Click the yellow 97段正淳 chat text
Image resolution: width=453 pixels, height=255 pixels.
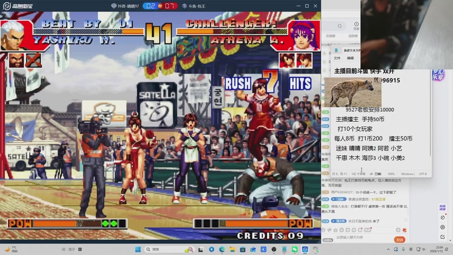coord(378,199)
